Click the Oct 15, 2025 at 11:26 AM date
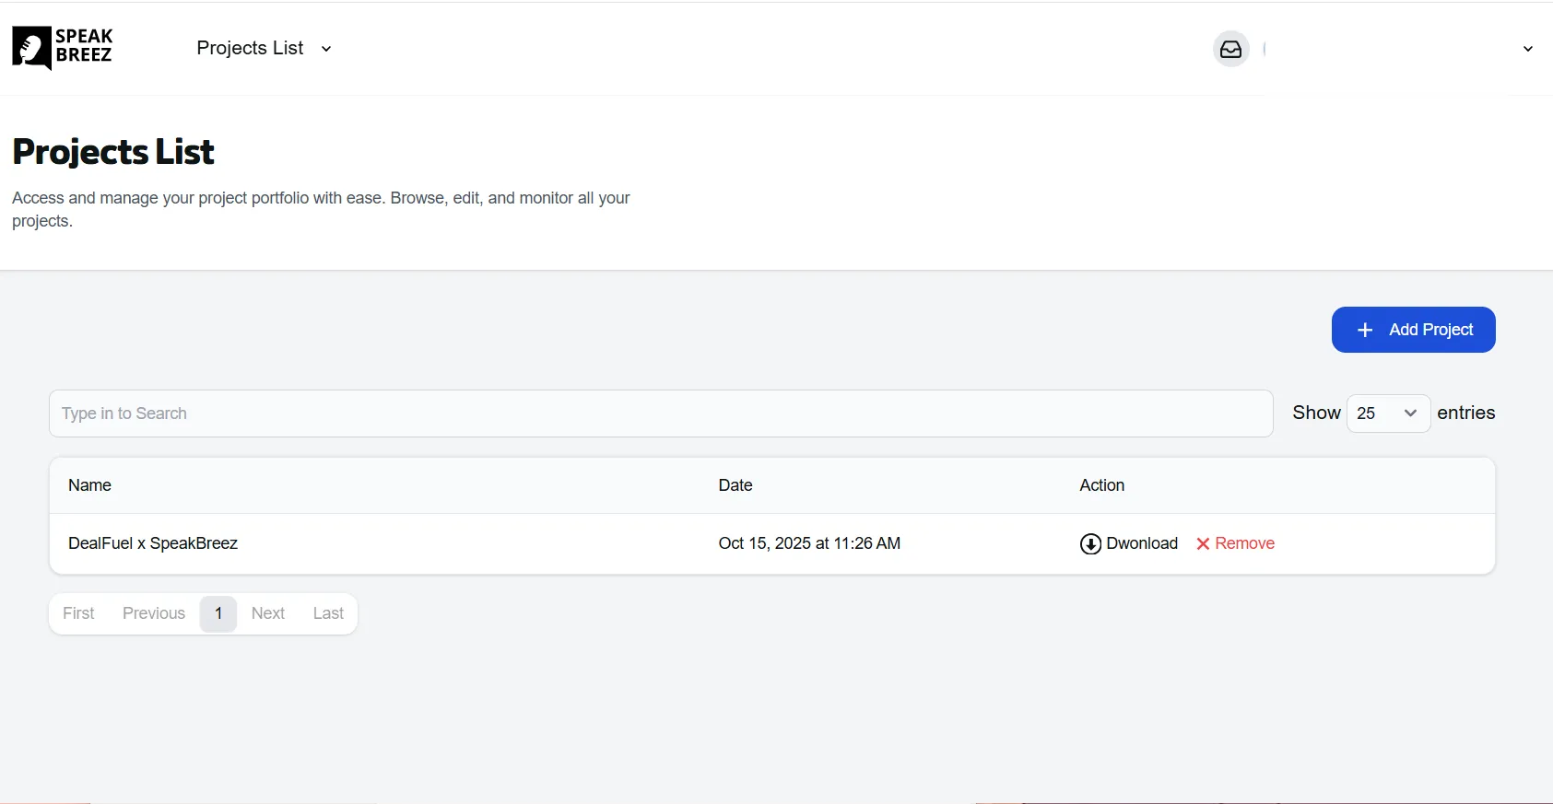The image size is (1553, 804). coord(809,543)
